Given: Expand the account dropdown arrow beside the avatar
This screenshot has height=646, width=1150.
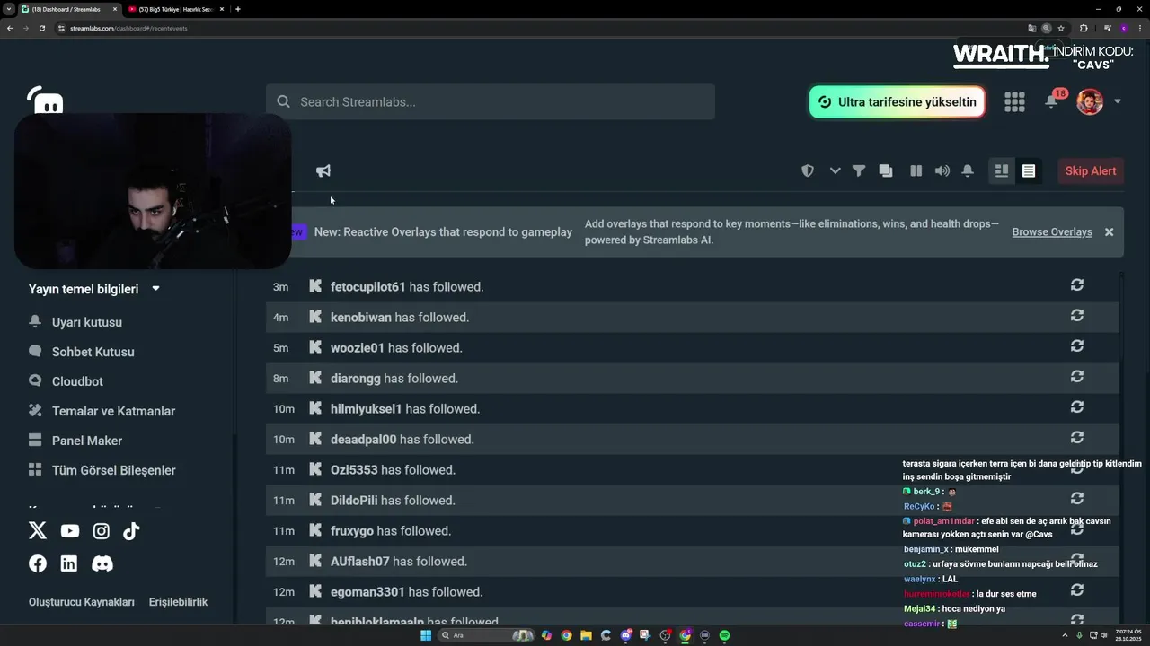Looking at the screenshot, I should (1118, 101).
